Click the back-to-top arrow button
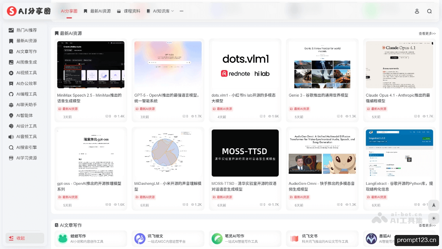Viewport: 442px width, 249px height. [x=434, y=205]
